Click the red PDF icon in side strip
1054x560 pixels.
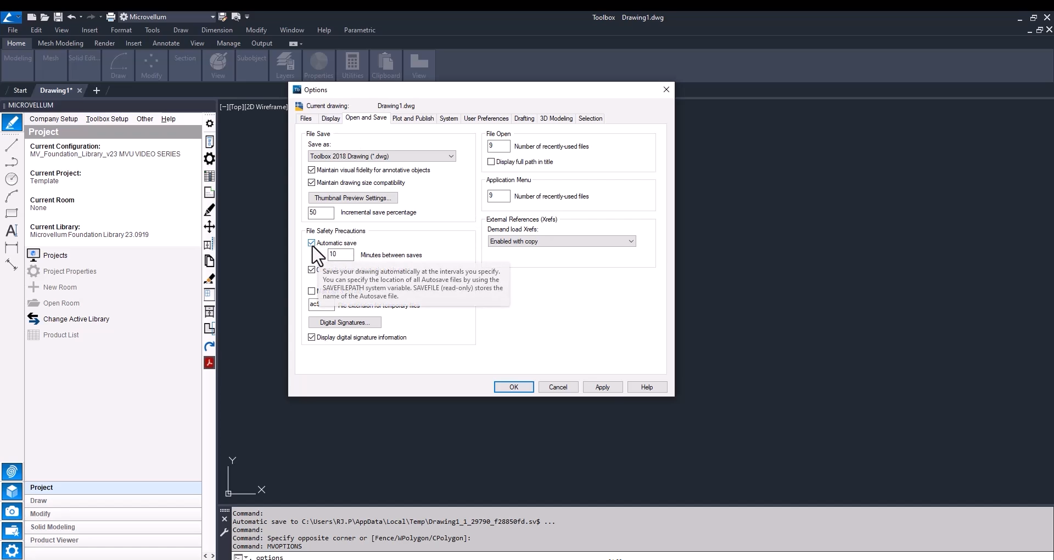(x=209, y=363)
